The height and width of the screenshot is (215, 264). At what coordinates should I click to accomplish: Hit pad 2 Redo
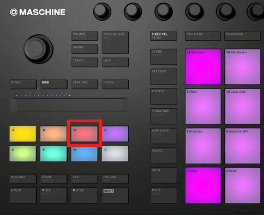point(243,186)
